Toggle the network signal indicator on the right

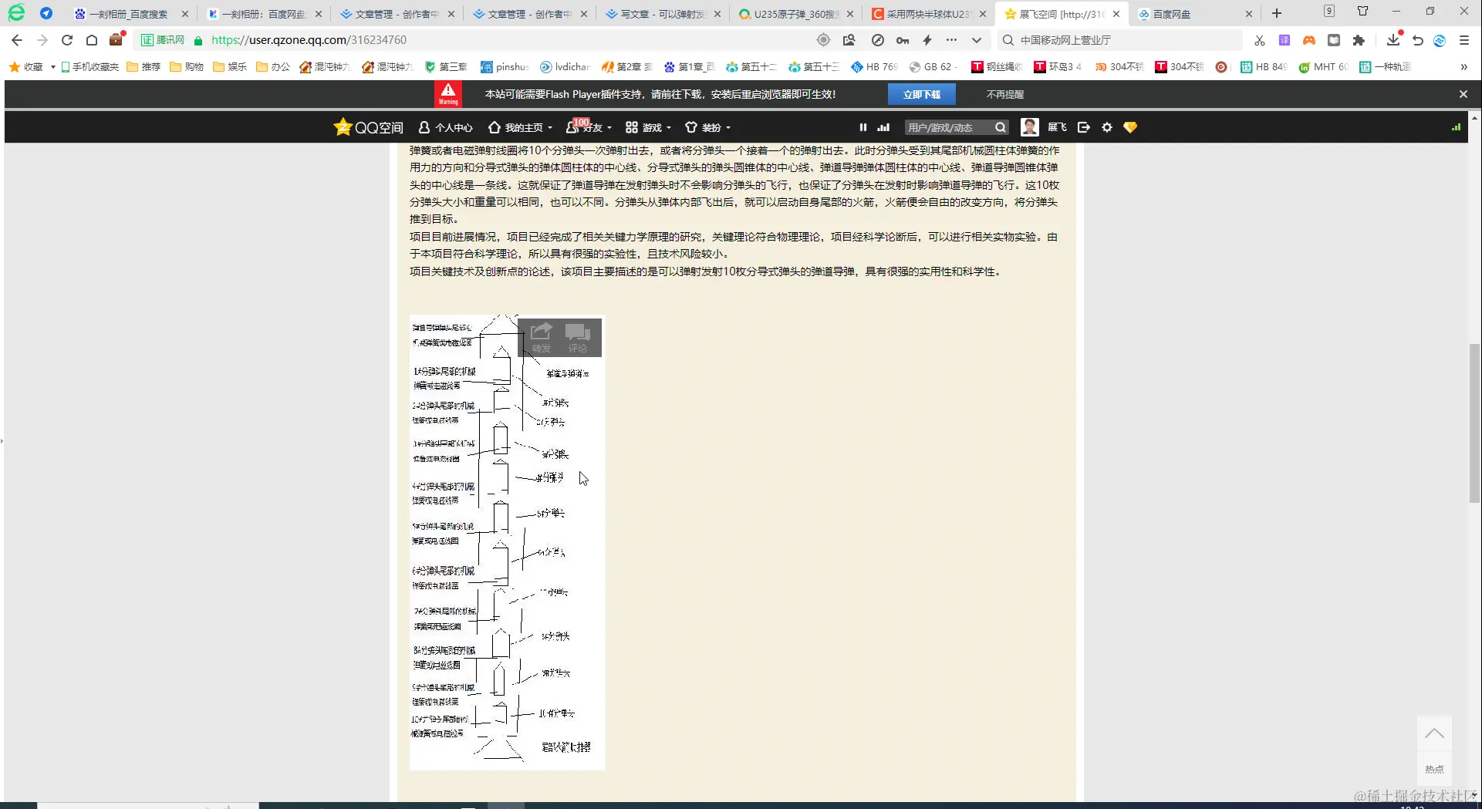pos(1457,126)
